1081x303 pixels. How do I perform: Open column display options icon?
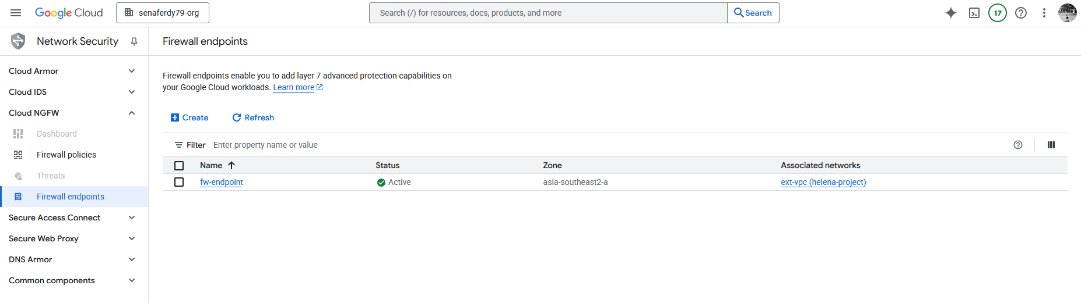pos(1051,145)
